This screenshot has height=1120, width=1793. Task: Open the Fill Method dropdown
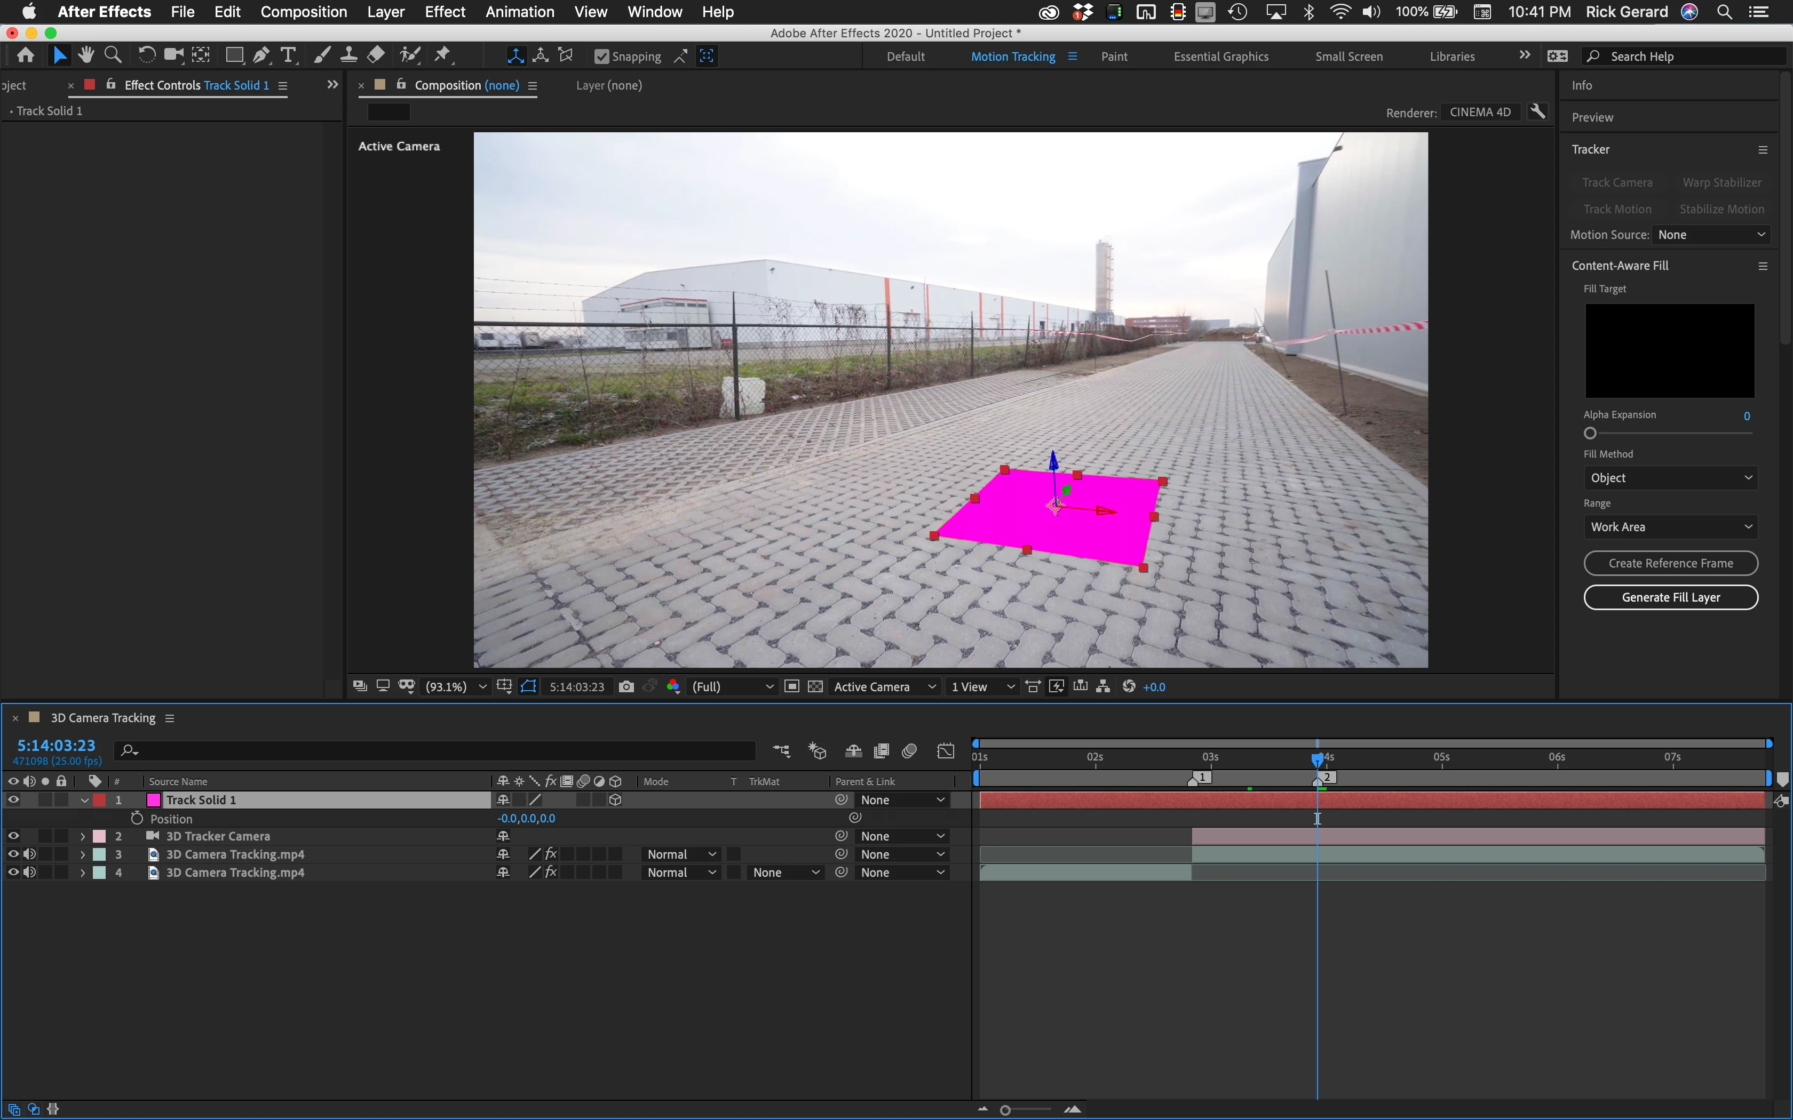1670,478
